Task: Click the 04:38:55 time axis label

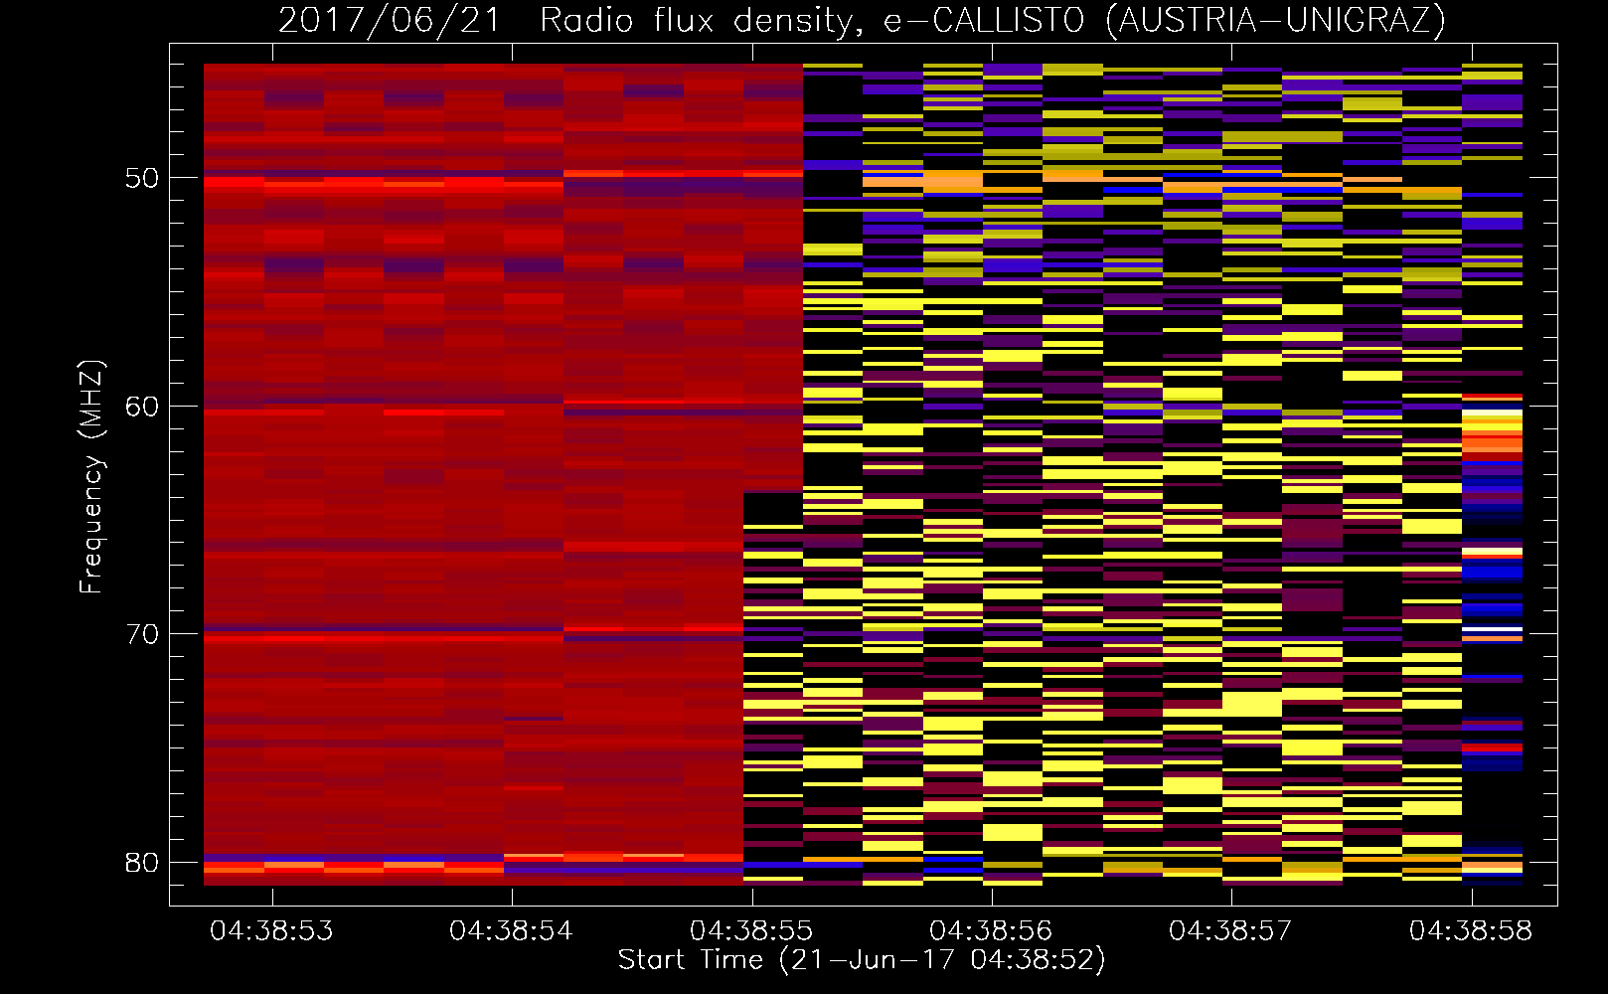Action: [751, 931]
